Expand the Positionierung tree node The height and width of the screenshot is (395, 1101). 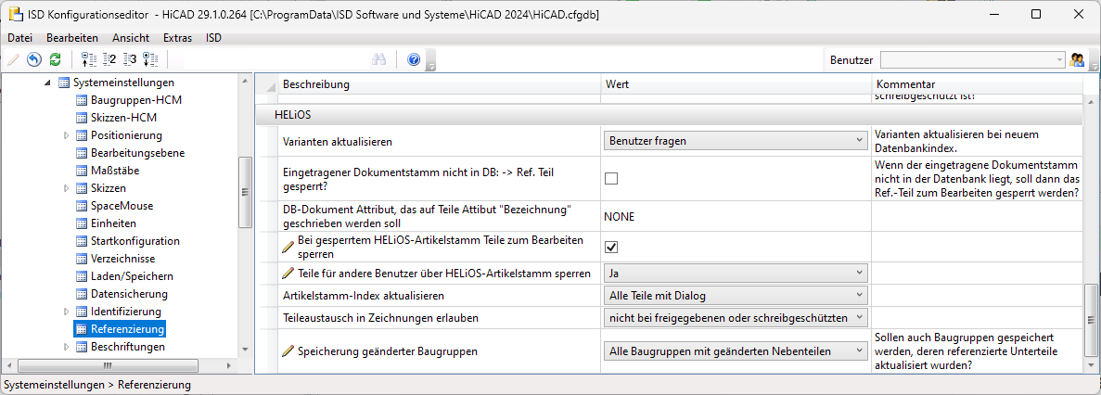pos(67,135)
